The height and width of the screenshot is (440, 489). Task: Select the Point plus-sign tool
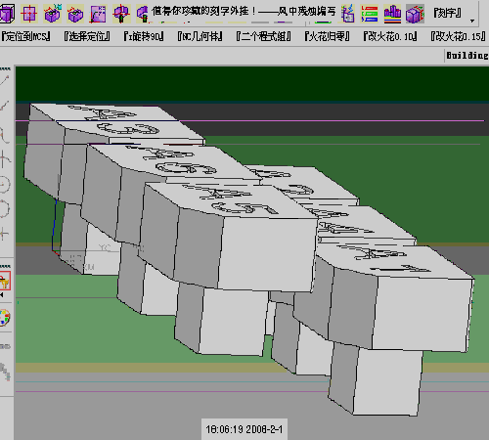coord(4,234)
